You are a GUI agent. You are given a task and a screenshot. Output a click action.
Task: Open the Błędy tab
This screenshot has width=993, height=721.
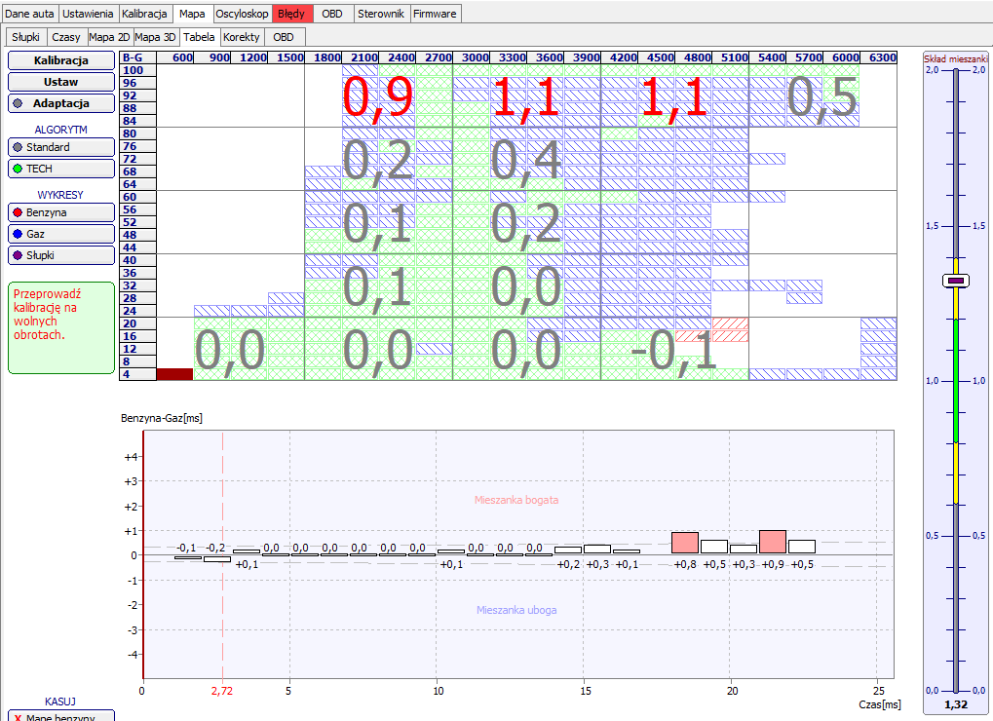click(x=290, y=14)
